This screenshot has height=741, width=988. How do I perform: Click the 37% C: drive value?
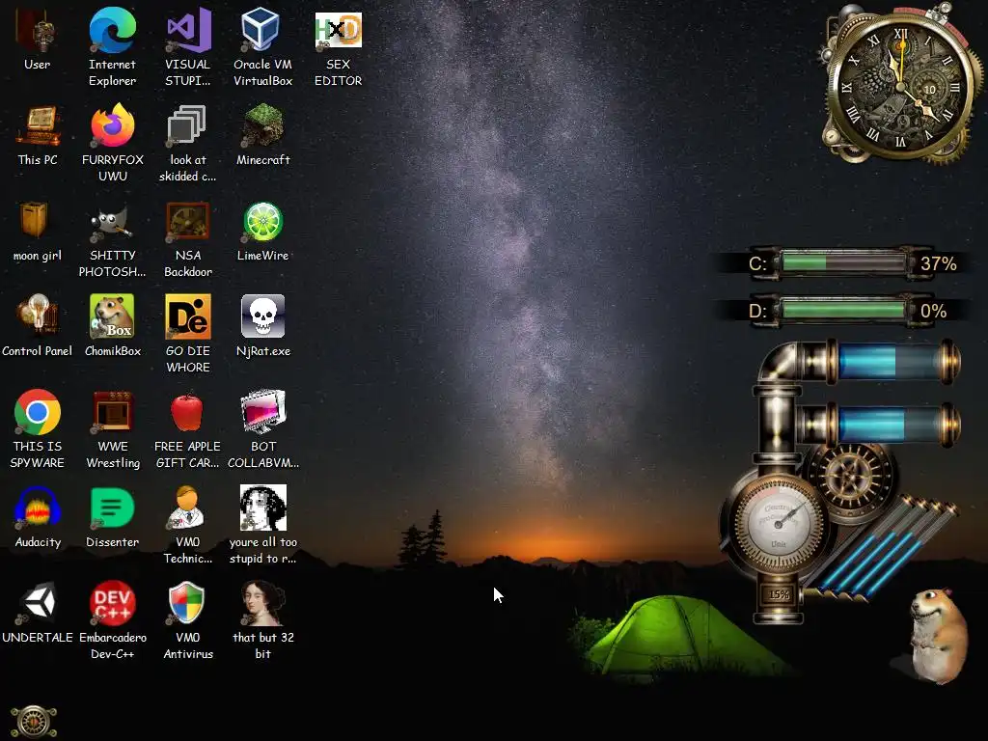click(938, 263)
